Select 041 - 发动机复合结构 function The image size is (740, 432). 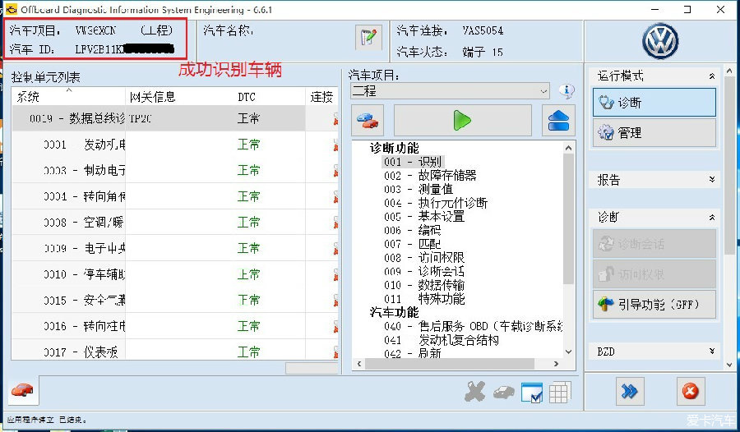(441, 339)
